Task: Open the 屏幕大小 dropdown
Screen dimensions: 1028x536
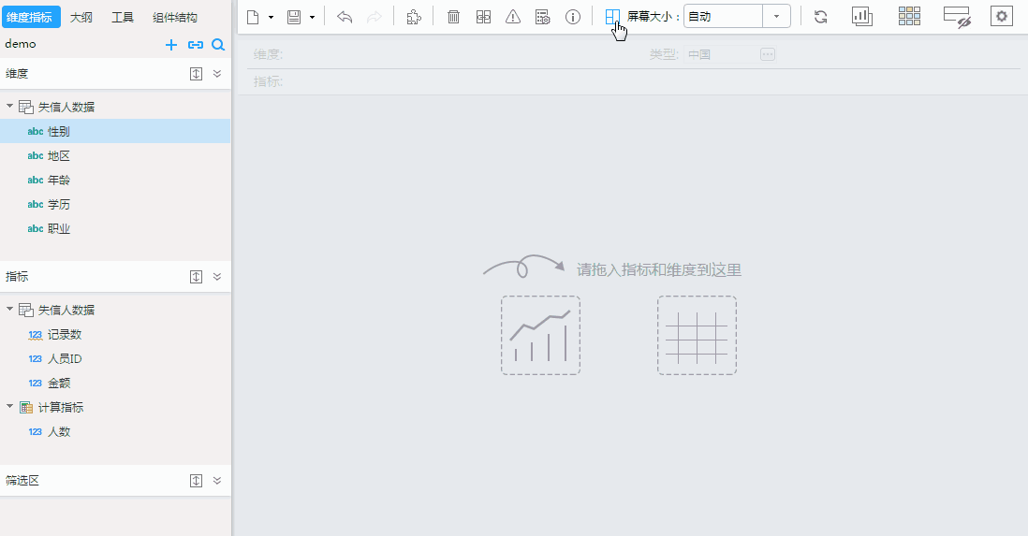Action: point(776,17)
